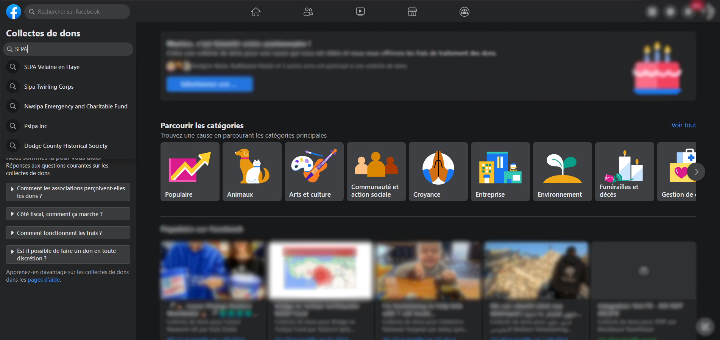Expand the faire un don en toute discrétion question
The image size is (720, 340).
(68, 255)
